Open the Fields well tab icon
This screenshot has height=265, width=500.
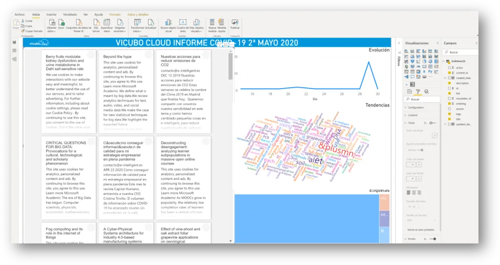[409, 92]
